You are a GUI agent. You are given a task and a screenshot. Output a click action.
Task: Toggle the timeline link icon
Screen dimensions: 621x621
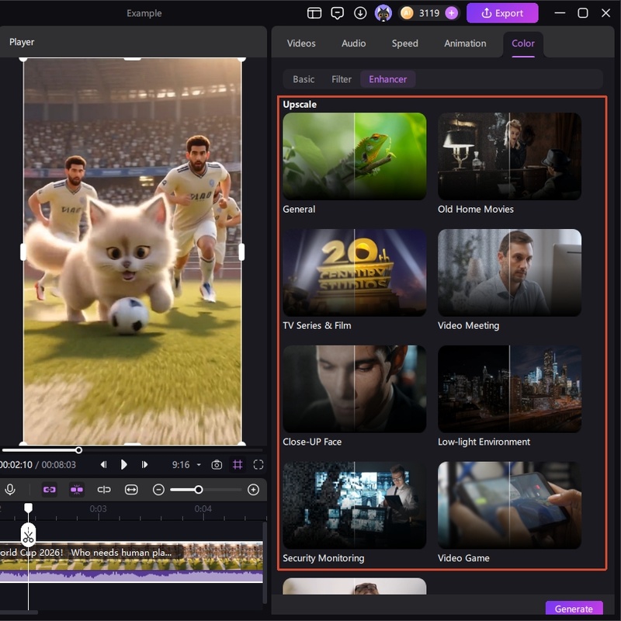coord(50,490)
